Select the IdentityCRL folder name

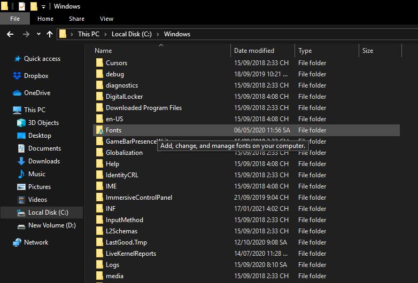(x=122, y=175)
